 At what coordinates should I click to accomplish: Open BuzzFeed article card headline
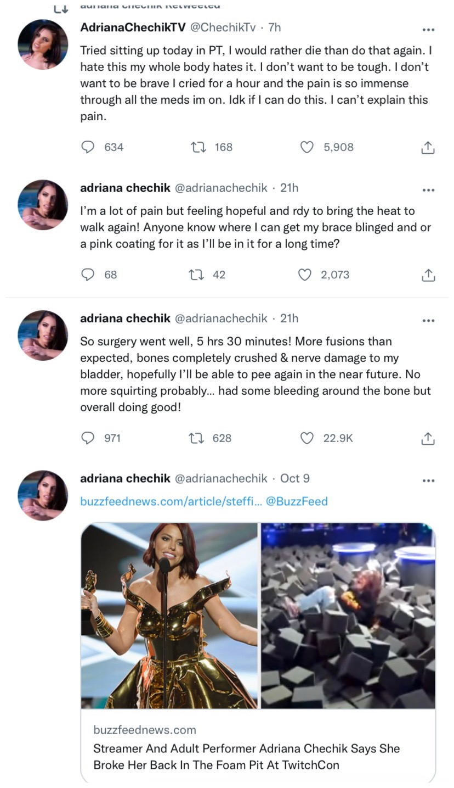click(246, 756)
